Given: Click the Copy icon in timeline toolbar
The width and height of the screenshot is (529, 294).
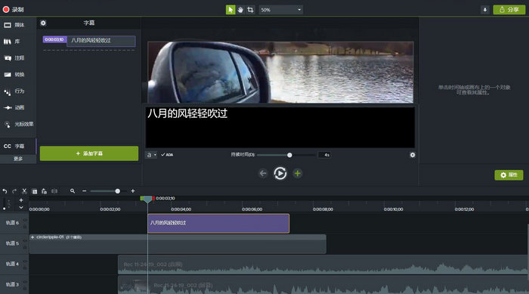Looking at the screenshot, I should [35, 191].
